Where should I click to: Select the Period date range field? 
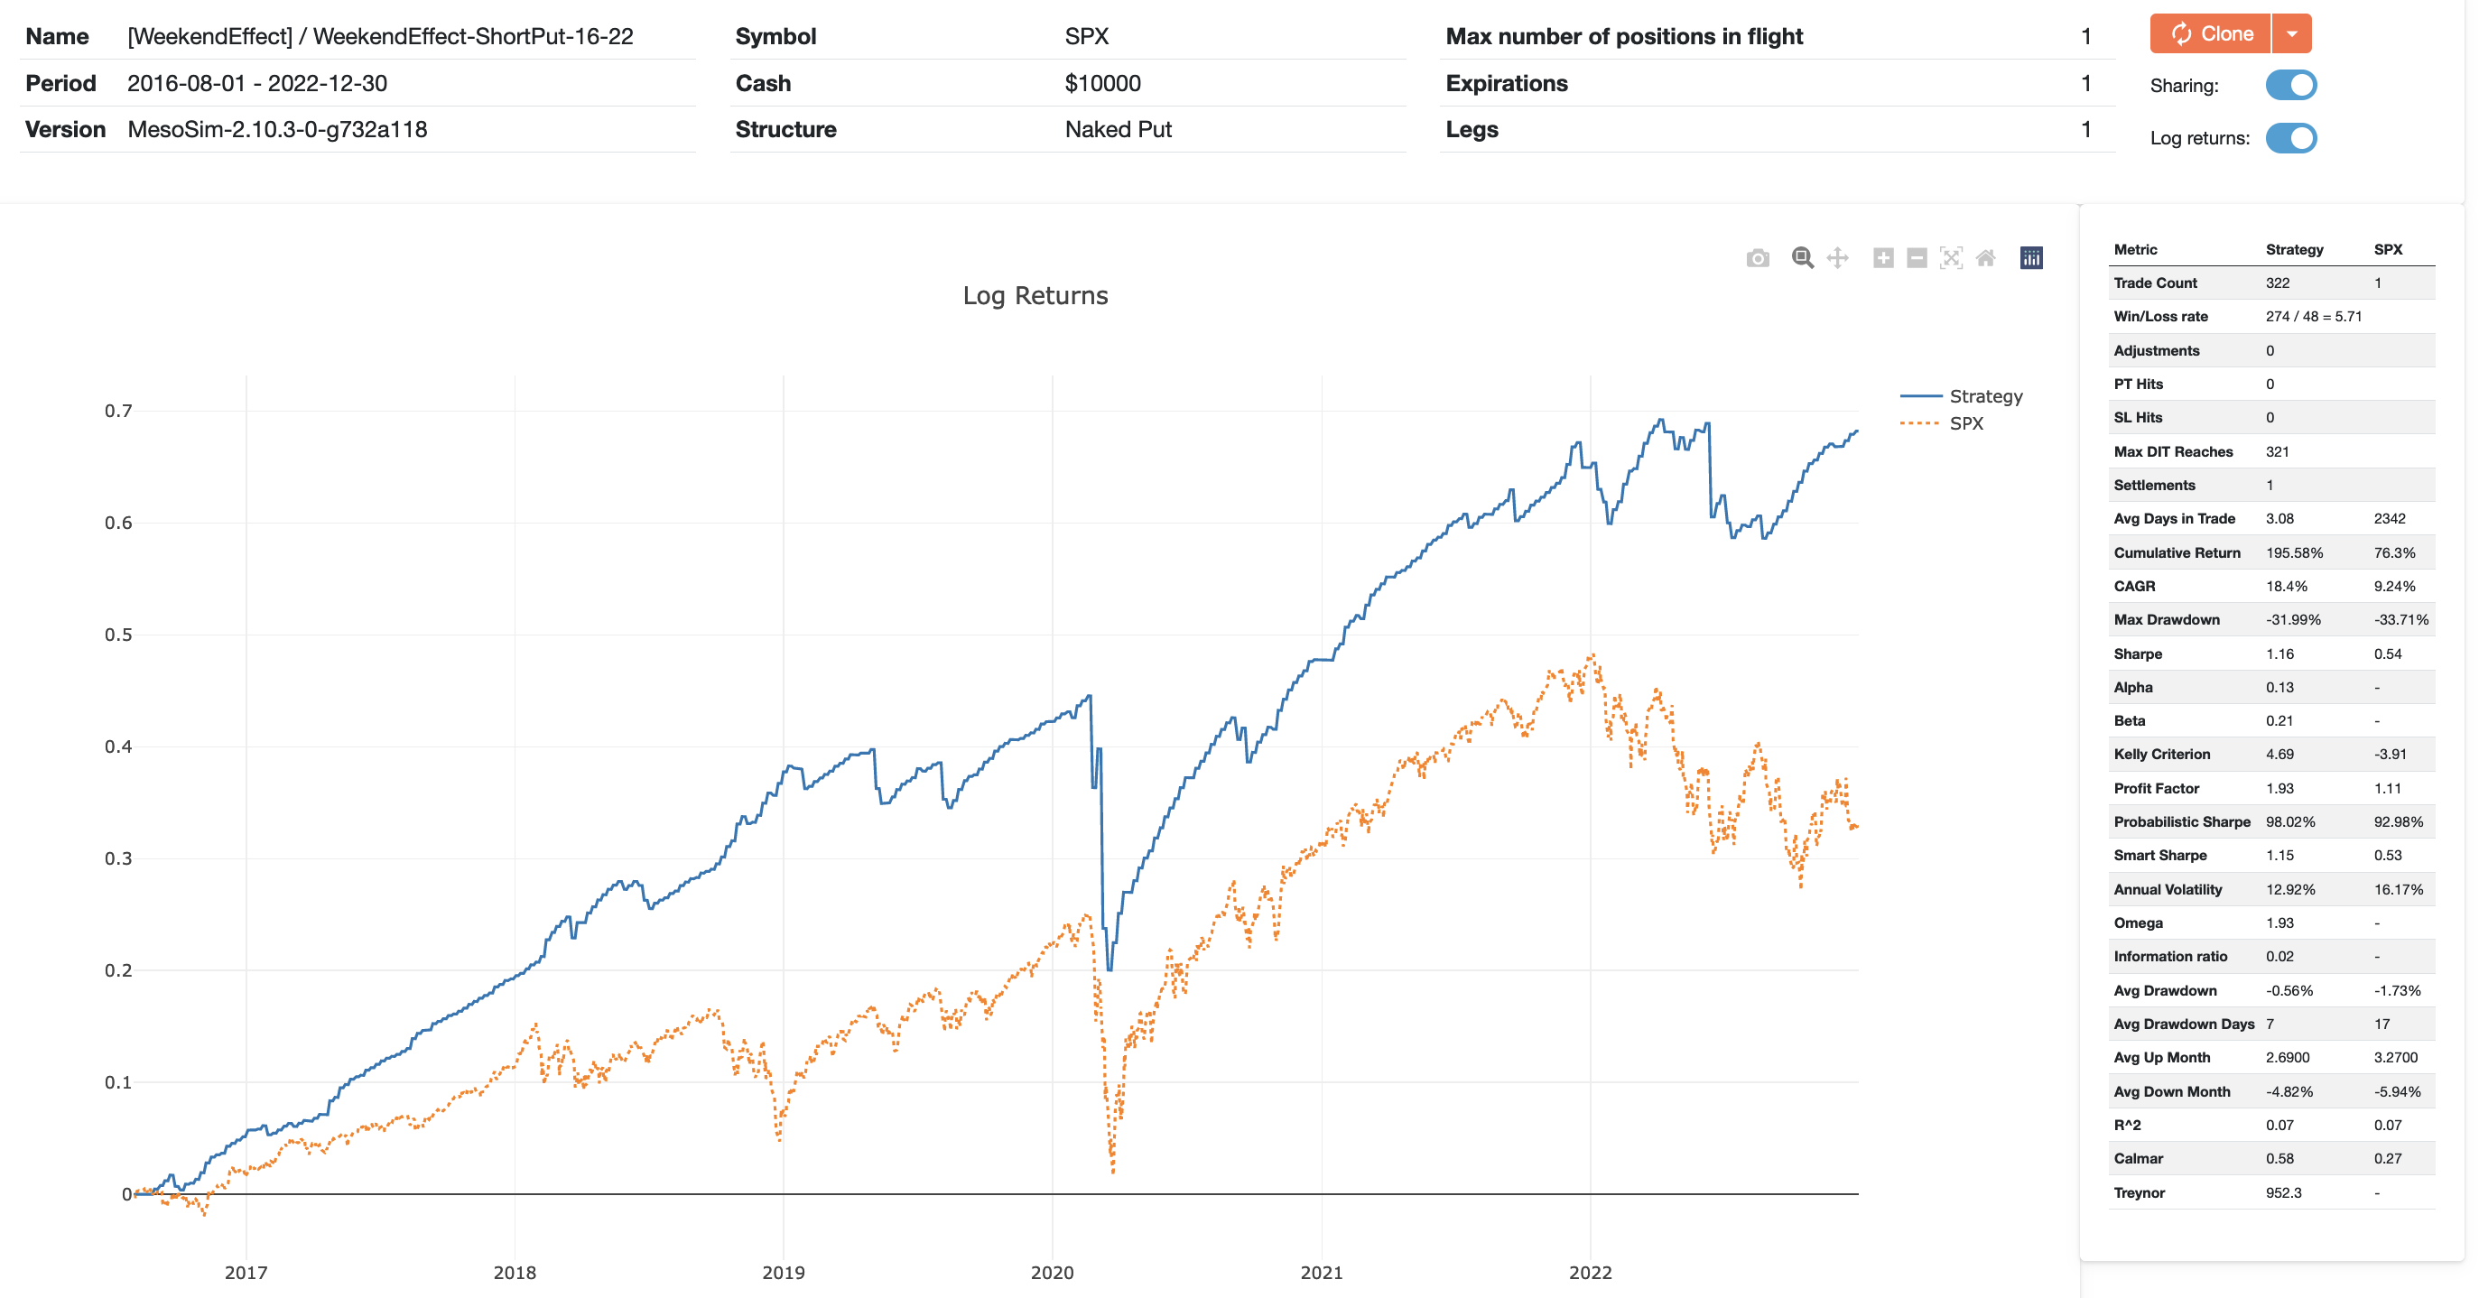coord(258,83)
